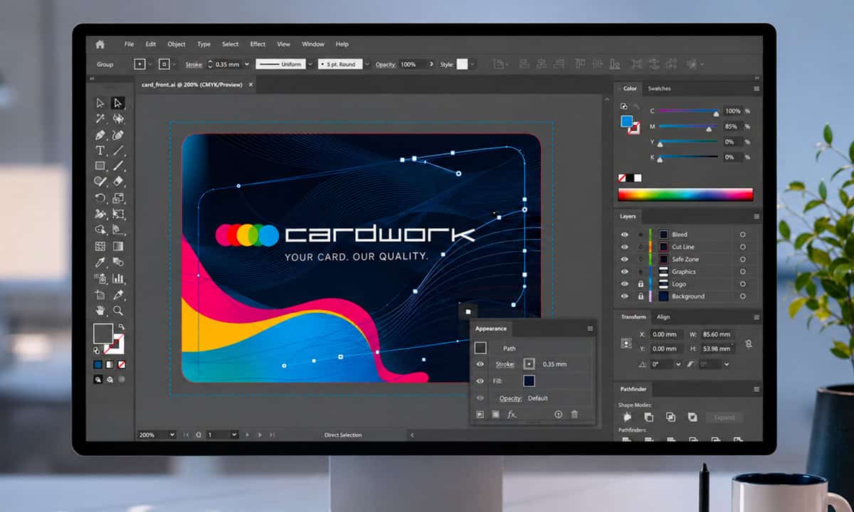
Task: Hide the Graphics layer
Action: 625,272
